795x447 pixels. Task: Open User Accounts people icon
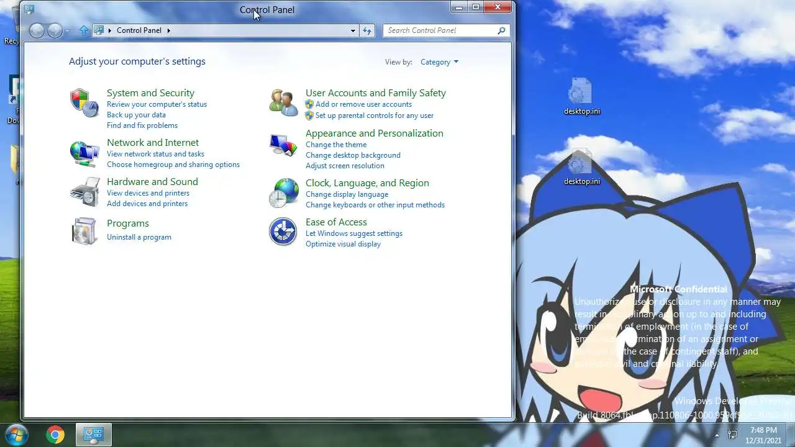click(283, 102)
